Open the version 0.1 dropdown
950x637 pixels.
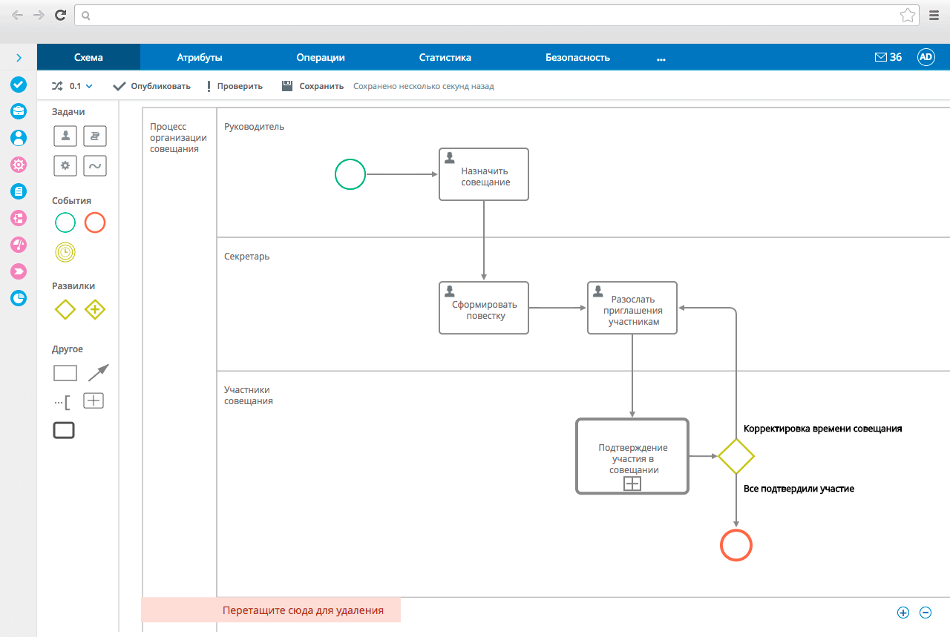pyautogui.click(x=80, y=86)
